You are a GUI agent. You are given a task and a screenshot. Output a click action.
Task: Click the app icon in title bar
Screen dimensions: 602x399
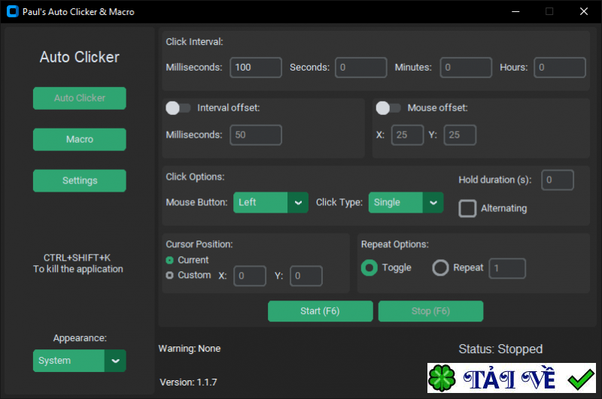pyautogui.click(x=12, y=12)
